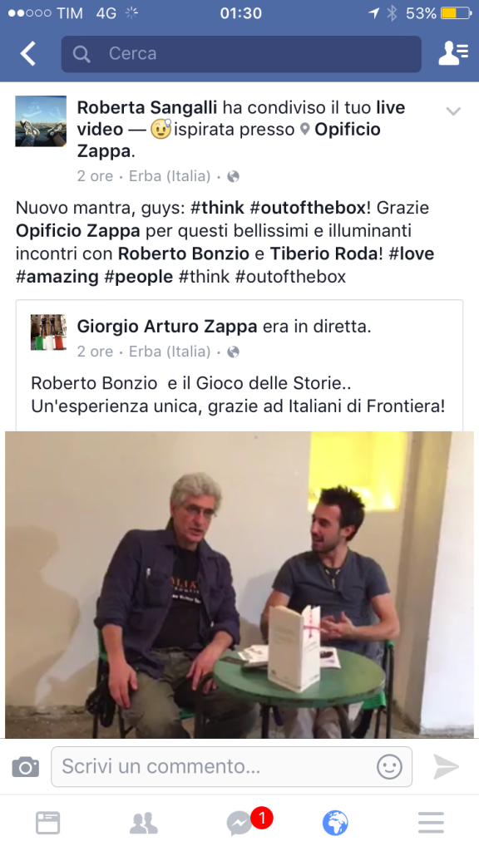
Task: Open emoji picker in comment field
Action: [x=389, y=767]
